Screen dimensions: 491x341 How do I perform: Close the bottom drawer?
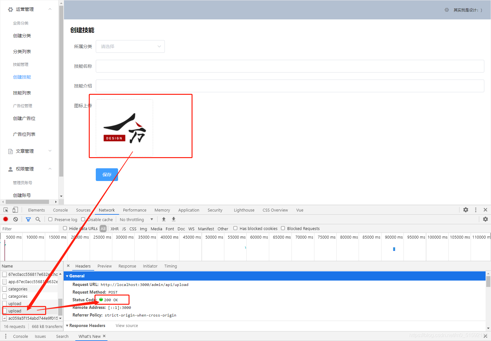[x=485, y=336]
